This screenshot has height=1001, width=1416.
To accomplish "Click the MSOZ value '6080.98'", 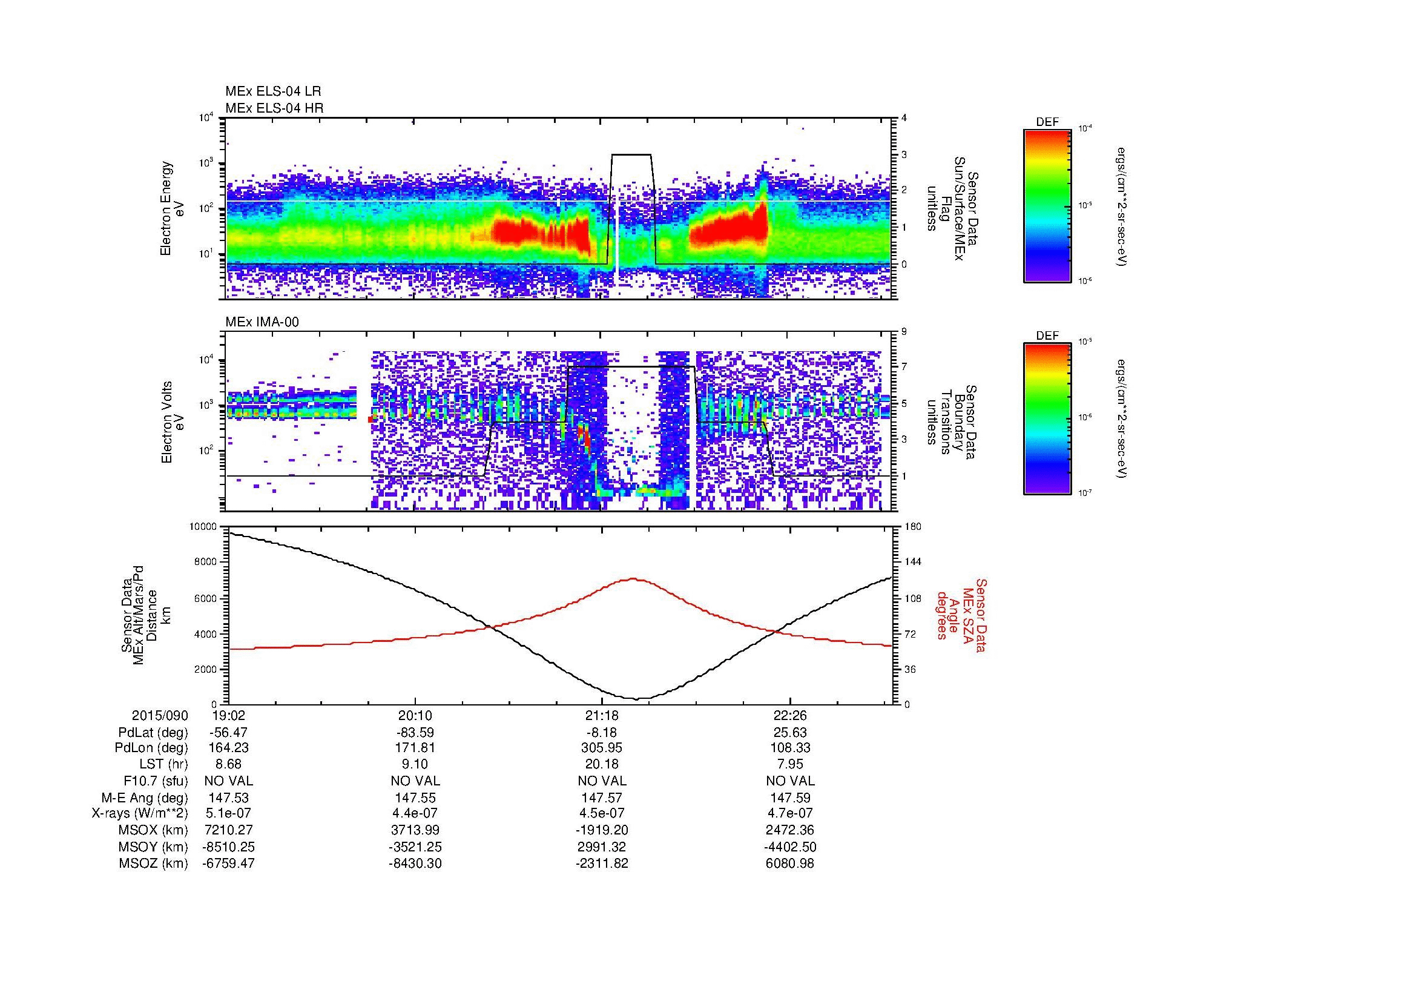I will tap(790, 864).
